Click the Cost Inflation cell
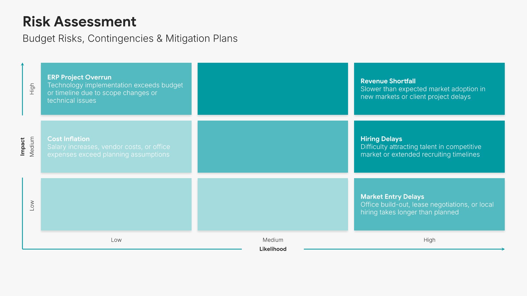527x296 pixels. (116, 147)
